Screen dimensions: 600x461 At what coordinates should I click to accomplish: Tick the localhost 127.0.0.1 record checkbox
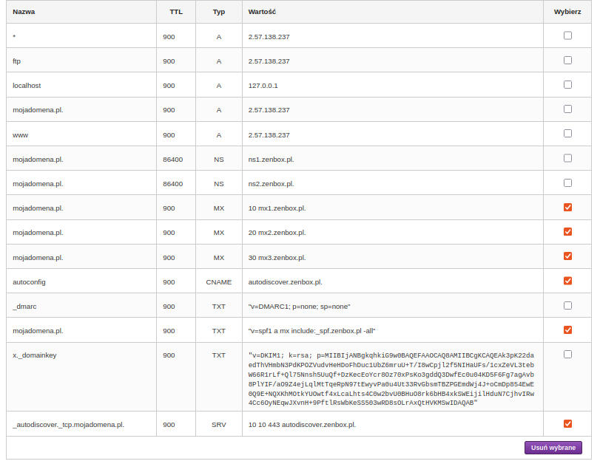[567, 84]
